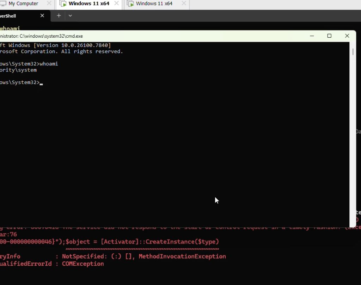Click the Windows Version 10.0.26100.7840 line
The image size is (361, 285).
(55, 45)
